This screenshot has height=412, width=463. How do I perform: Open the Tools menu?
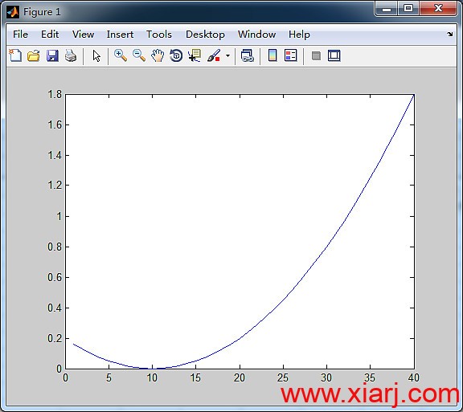coord(159,35)
